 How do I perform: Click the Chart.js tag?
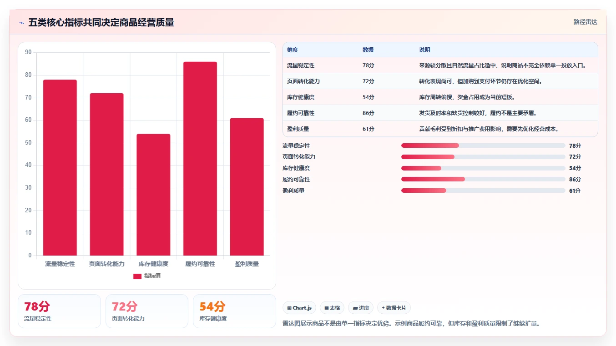pyautogui.click(x=299, y=308)
